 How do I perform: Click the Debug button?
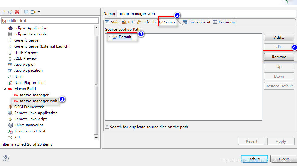(x=254, y=159)
